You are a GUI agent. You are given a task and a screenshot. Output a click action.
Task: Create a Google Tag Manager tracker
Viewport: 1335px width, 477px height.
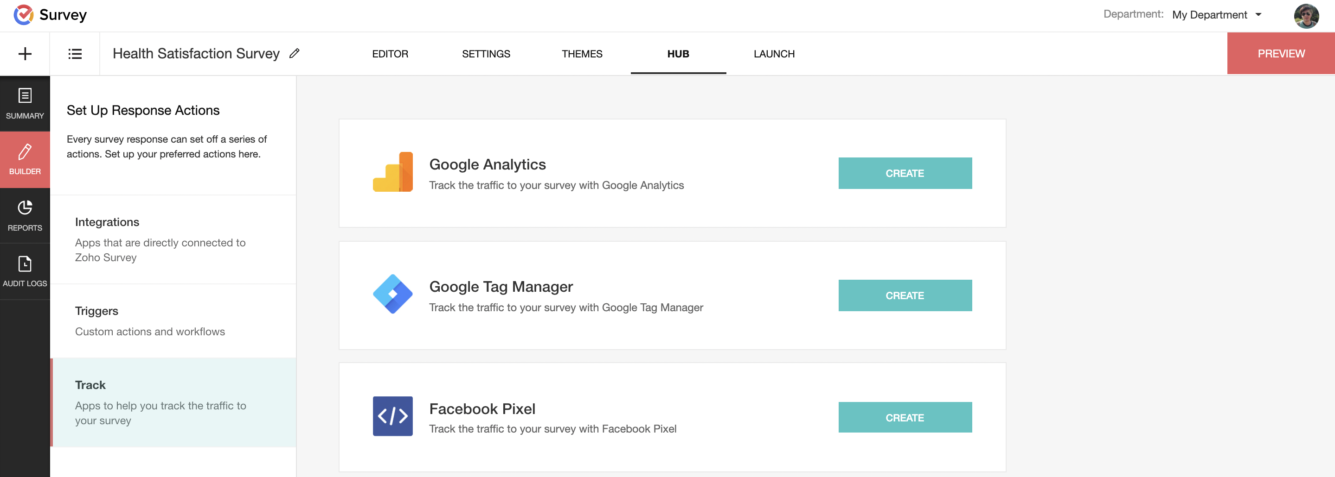click(x=905, y=295)
